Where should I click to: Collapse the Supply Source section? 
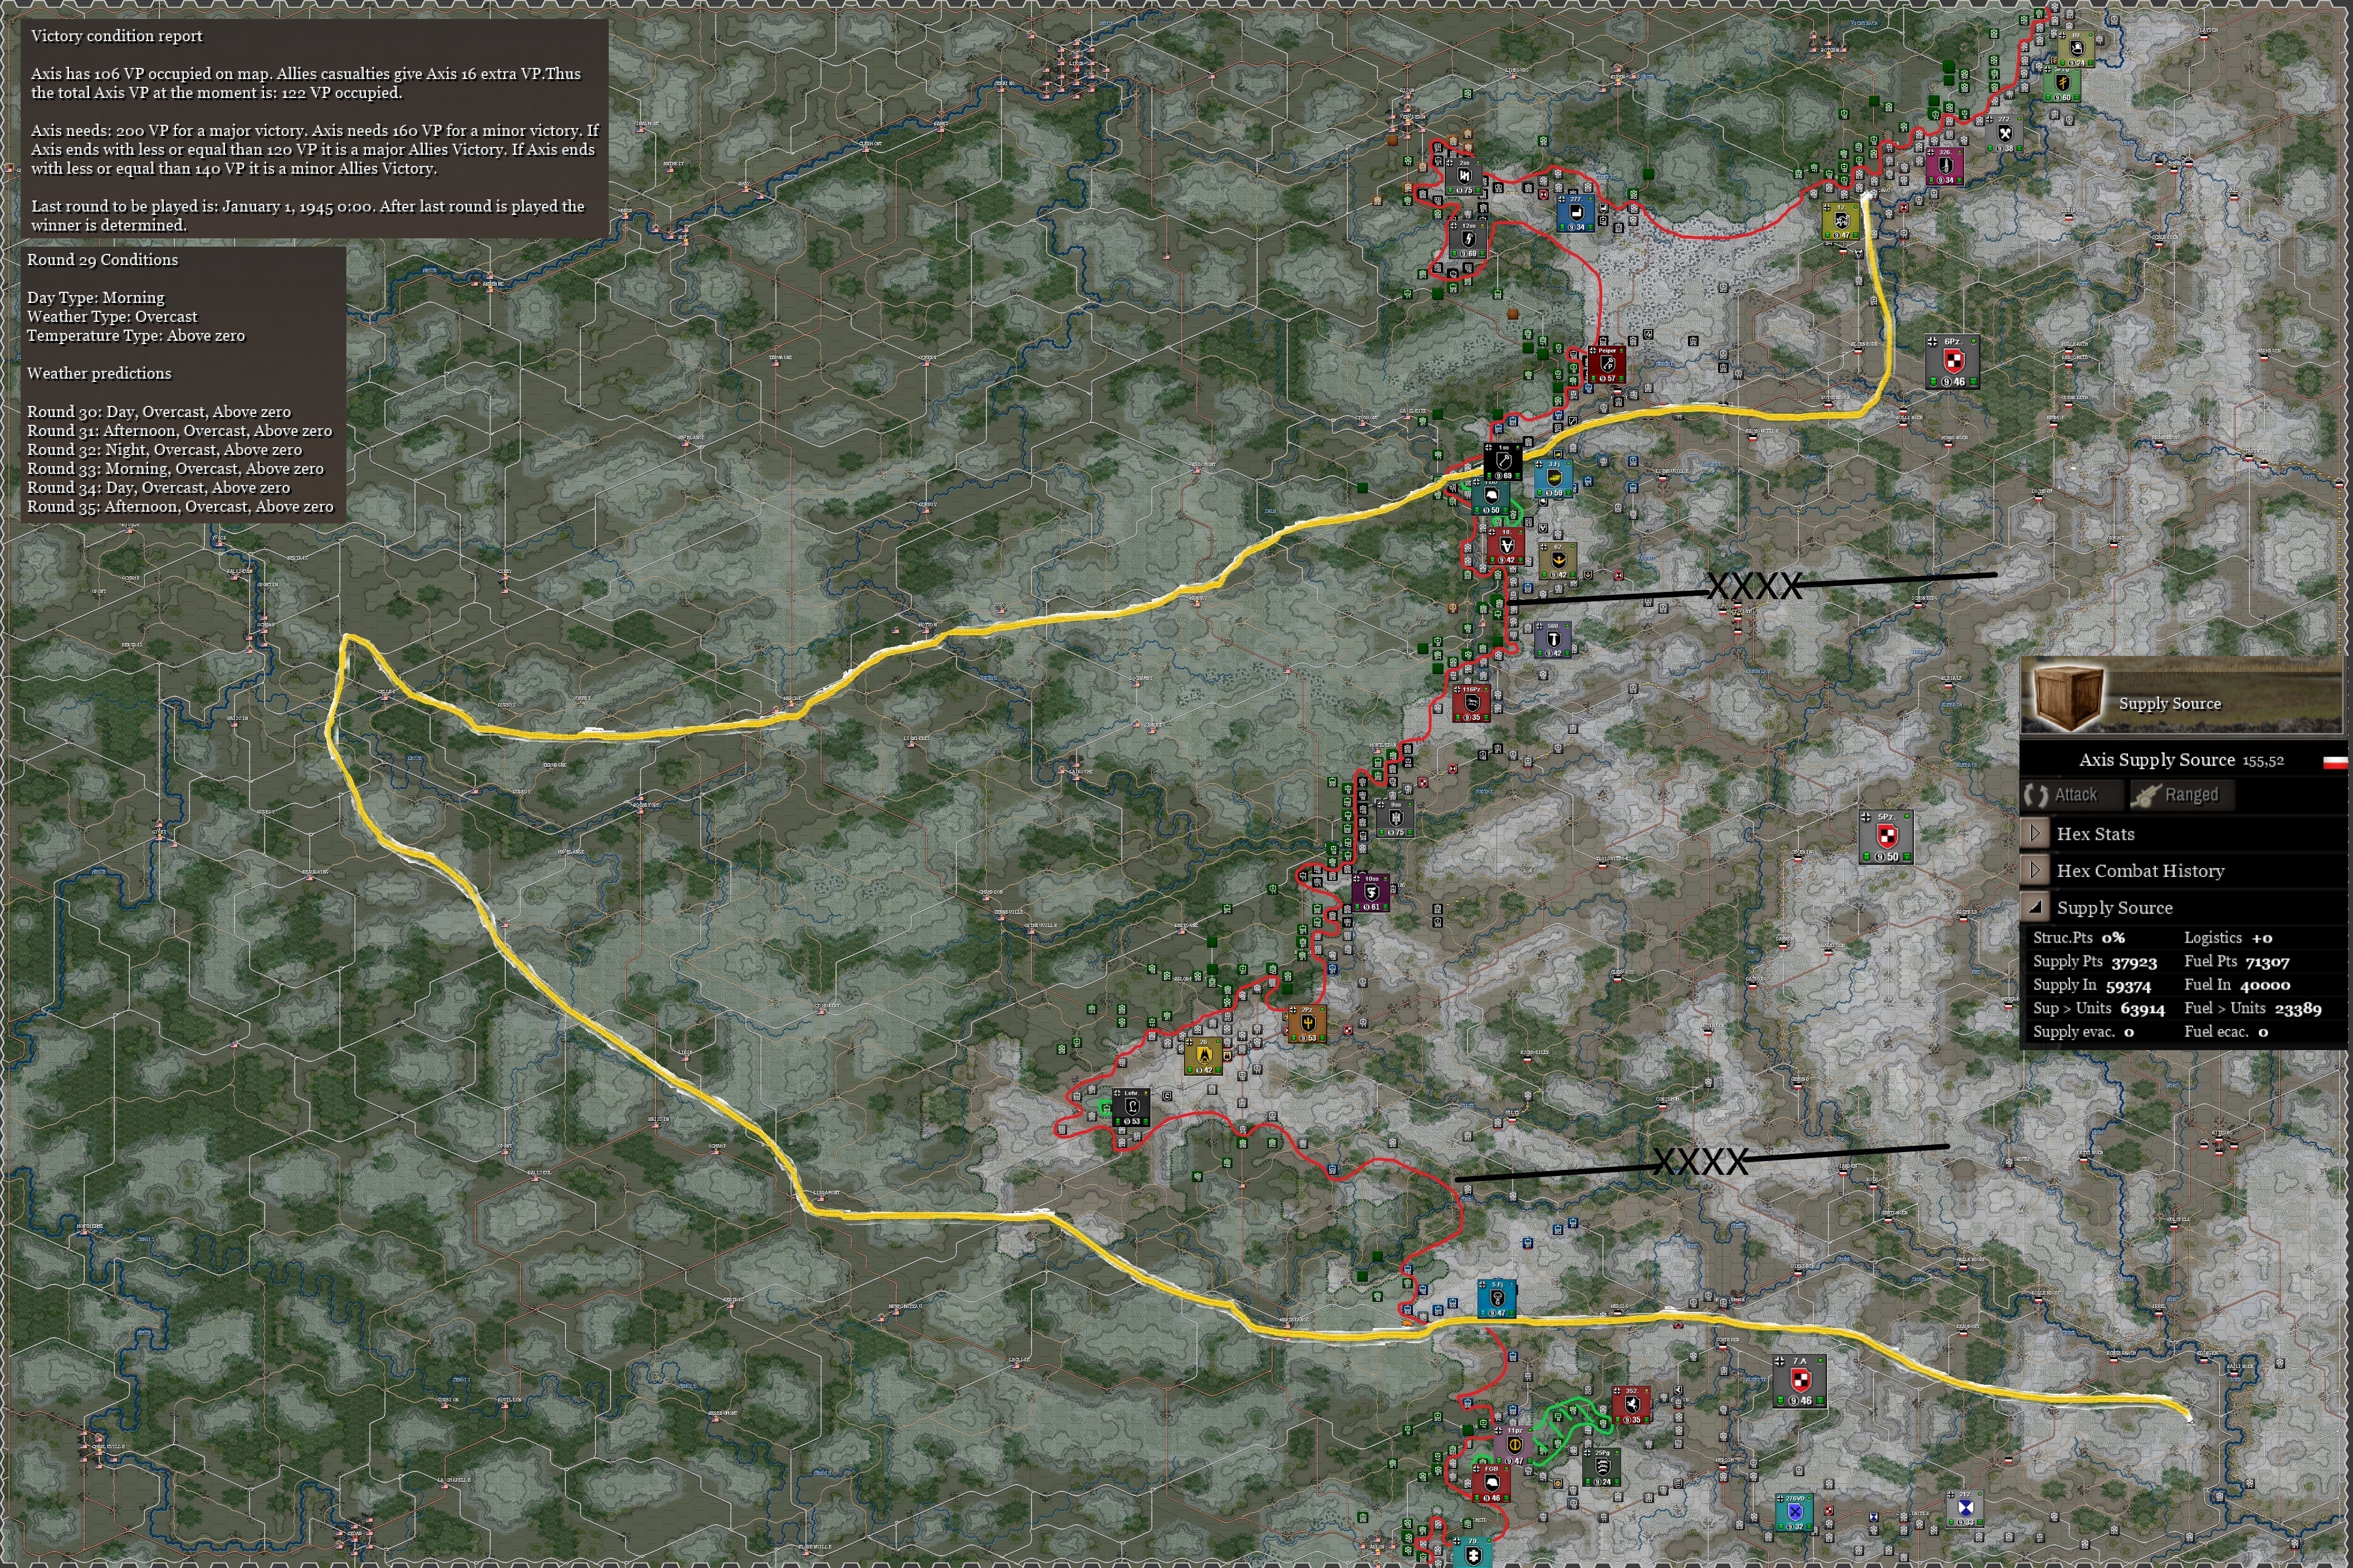pyautogui.click(x=2034, y=907)
